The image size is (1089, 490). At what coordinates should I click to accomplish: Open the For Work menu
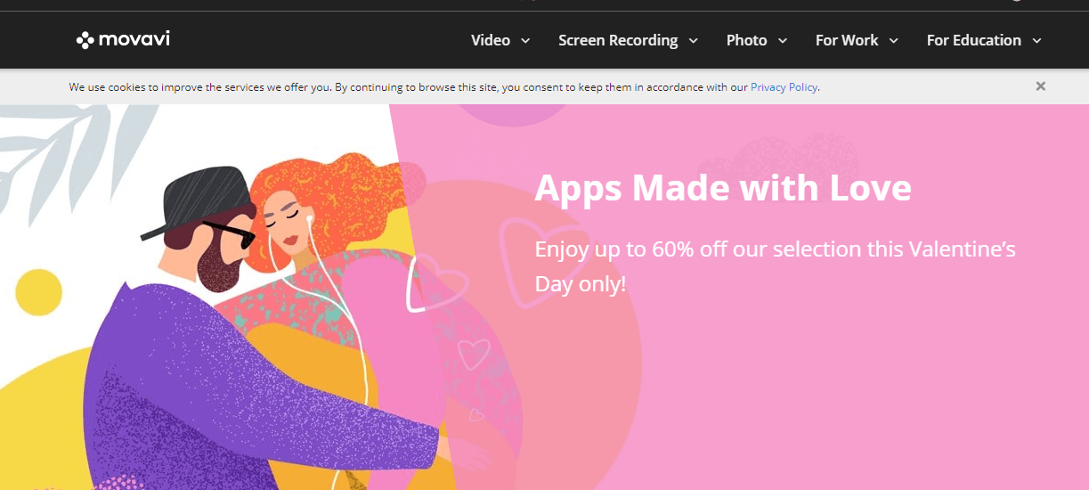click(x=847, y=40)
